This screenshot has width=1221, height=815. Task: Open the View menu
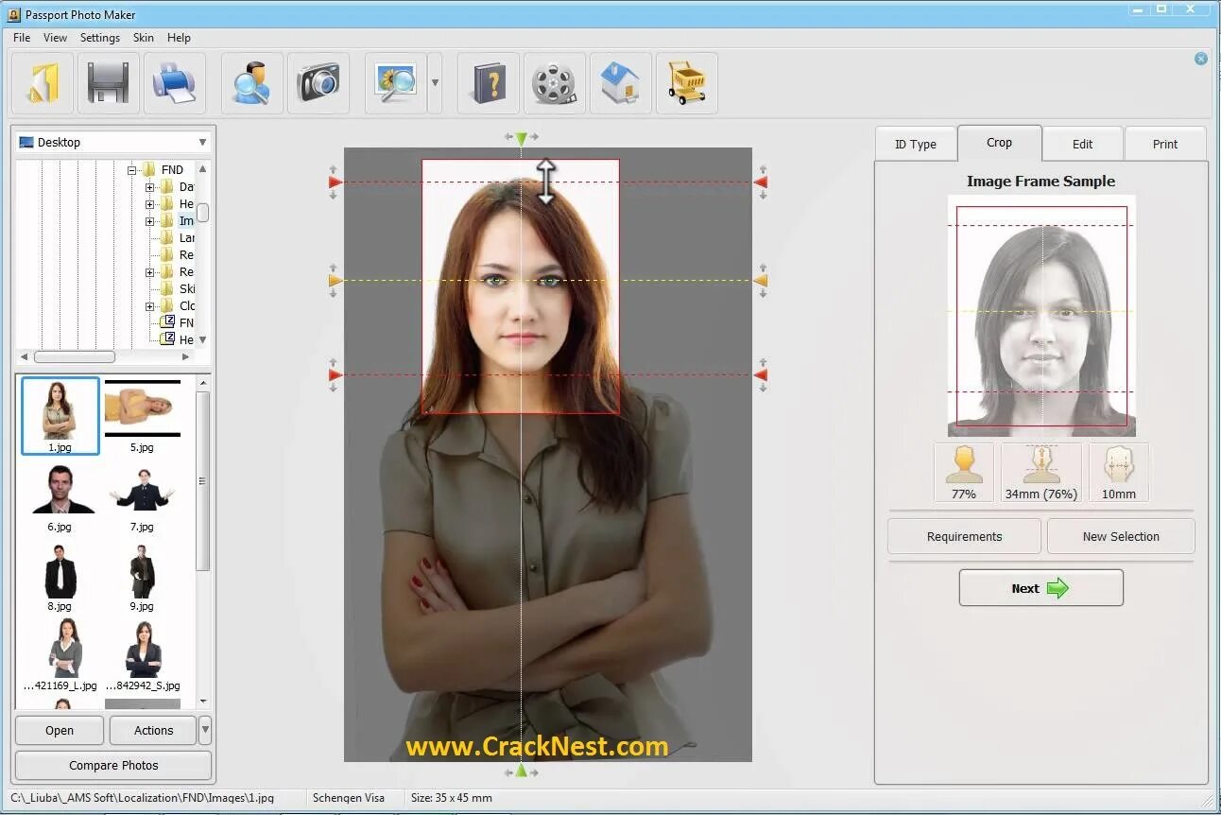pyautogui.click(x=55, y=38)
